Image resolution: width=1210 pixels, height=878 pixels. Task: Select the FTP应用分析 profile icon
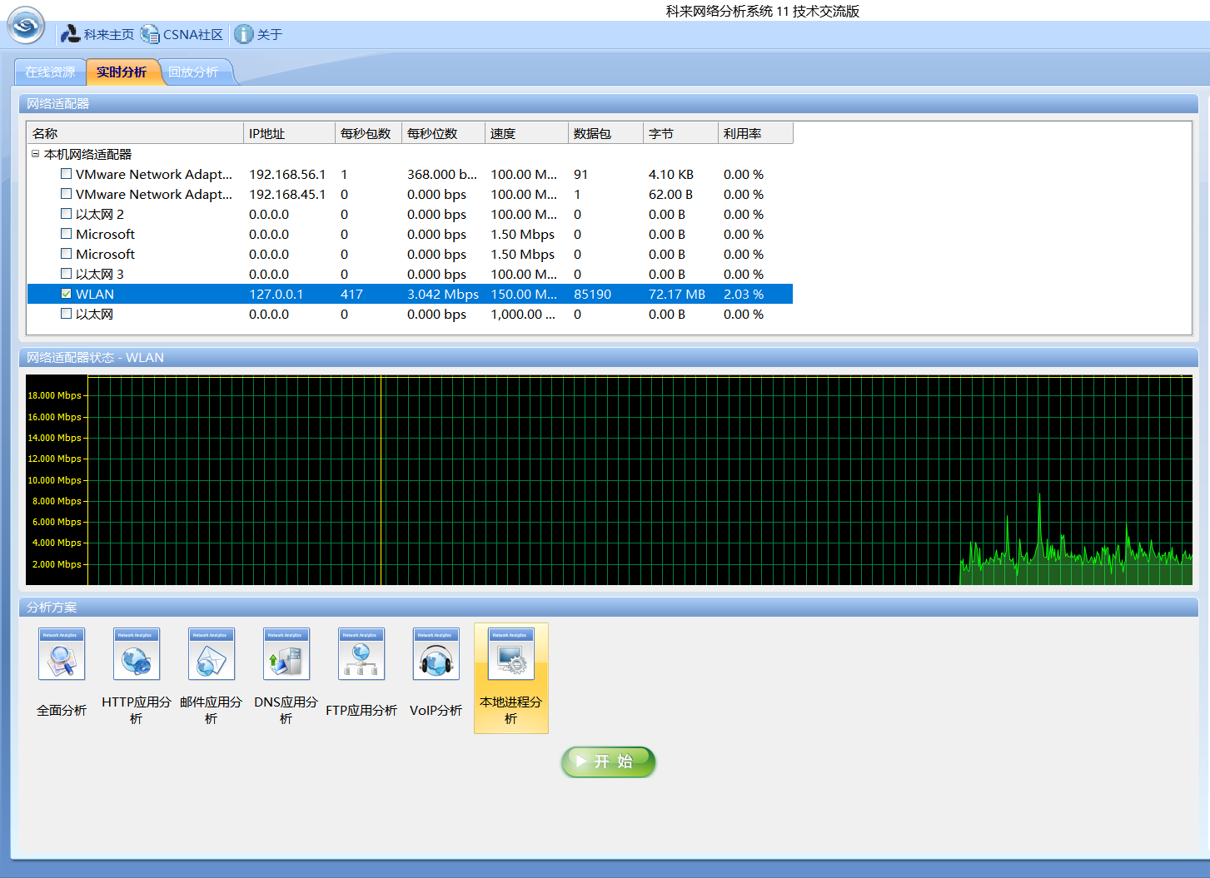pyautogui.click(x=361, y=654)
